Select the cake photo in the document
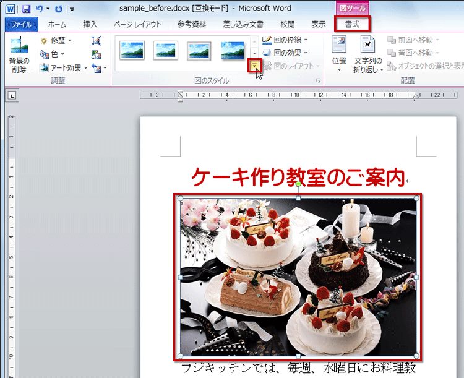 coord(298,277)
